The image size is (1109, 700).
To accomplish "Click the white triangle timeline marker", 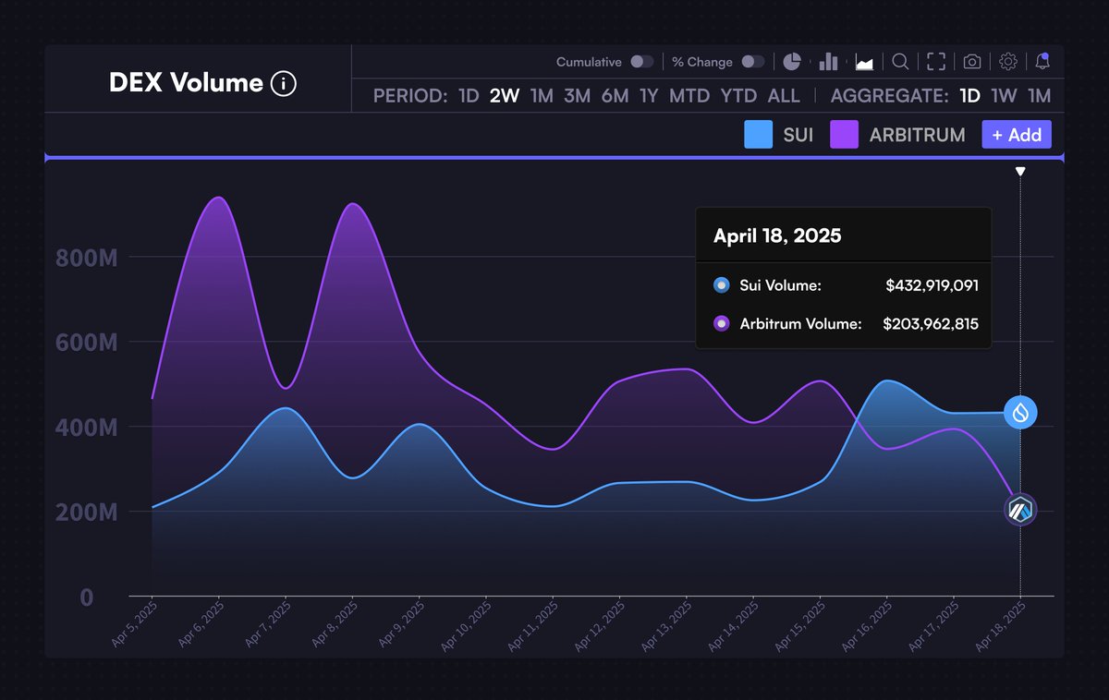I will click(x=1020, y=172).
